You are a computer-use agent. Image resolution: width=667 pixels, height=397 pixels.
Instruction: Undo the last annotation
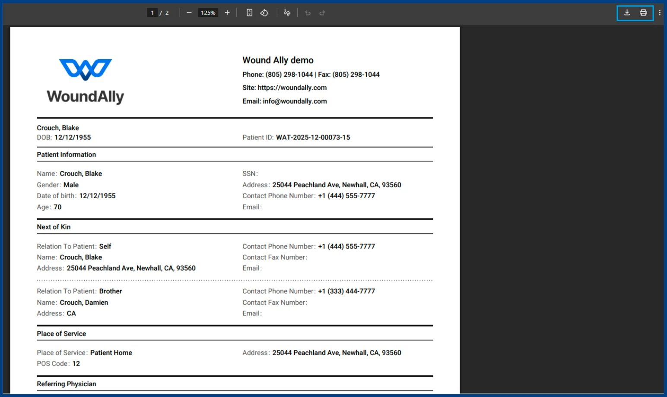[x=308, y=13]
